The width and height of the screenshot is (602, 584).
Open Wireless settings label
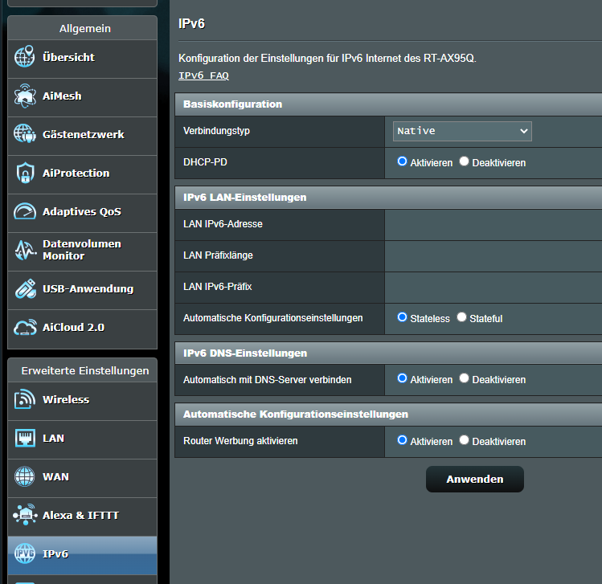click(x=66, y=399)
